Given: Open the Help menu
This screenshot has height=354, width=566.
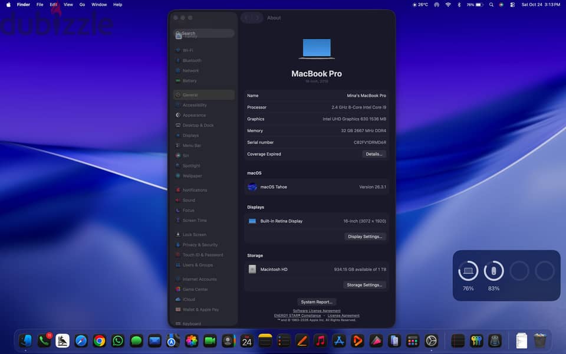Looking at the screenshot, I should tap(118, 5).
